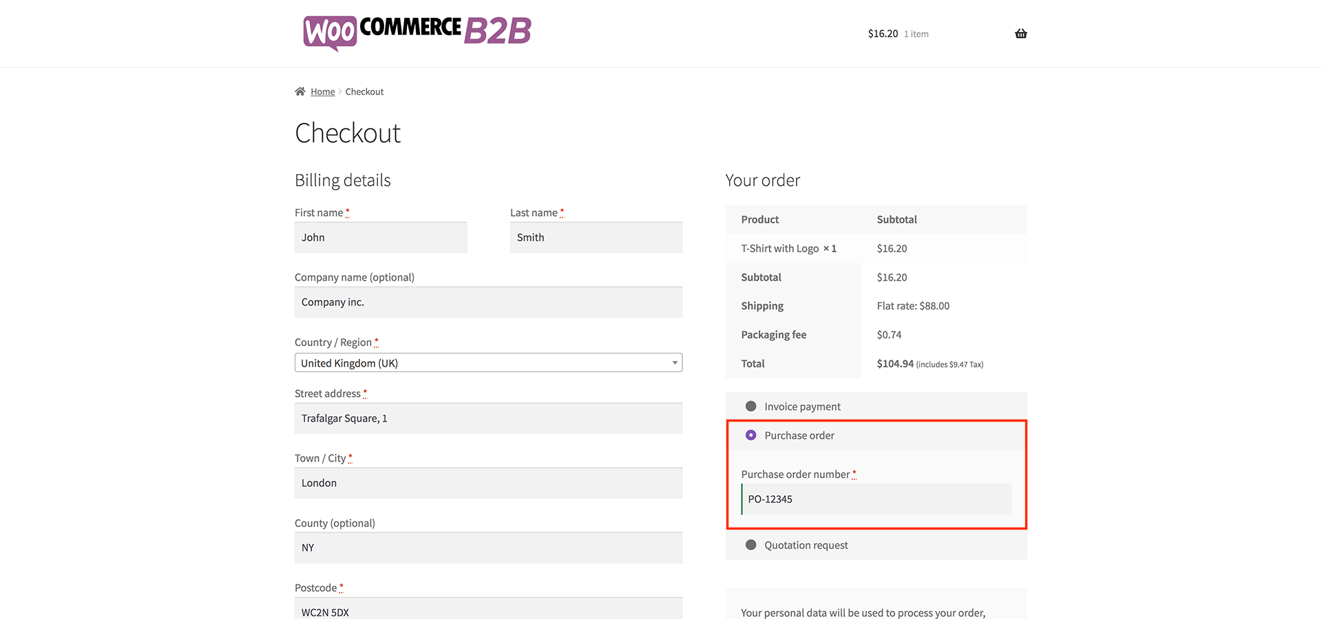Click the First name input field
The image size is (1322, 619).
point(381,238)
